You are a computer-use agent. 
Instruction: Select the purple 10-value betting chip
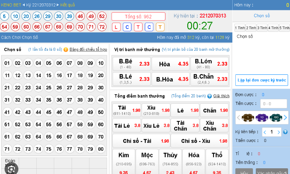262,118
